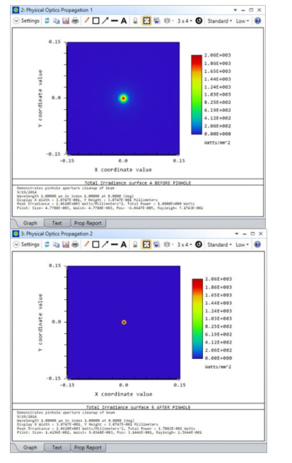Open the help icon in Propagation 1 window
Image resolution: width=292 pixels, height=463 pixels.
pyautogui.click(x=258, y=21)
